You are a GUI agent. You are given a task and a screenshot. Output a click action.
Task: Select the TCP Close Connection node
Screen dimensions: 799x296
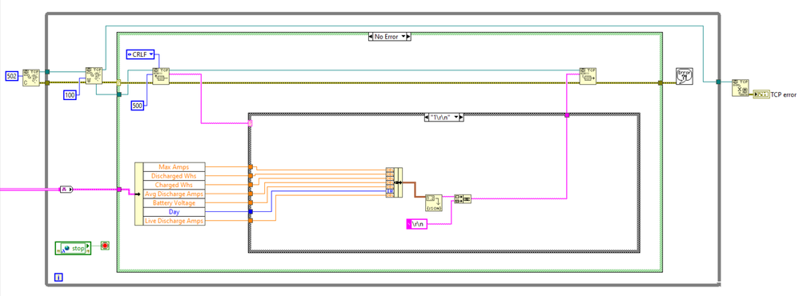(x=740, y=88)
